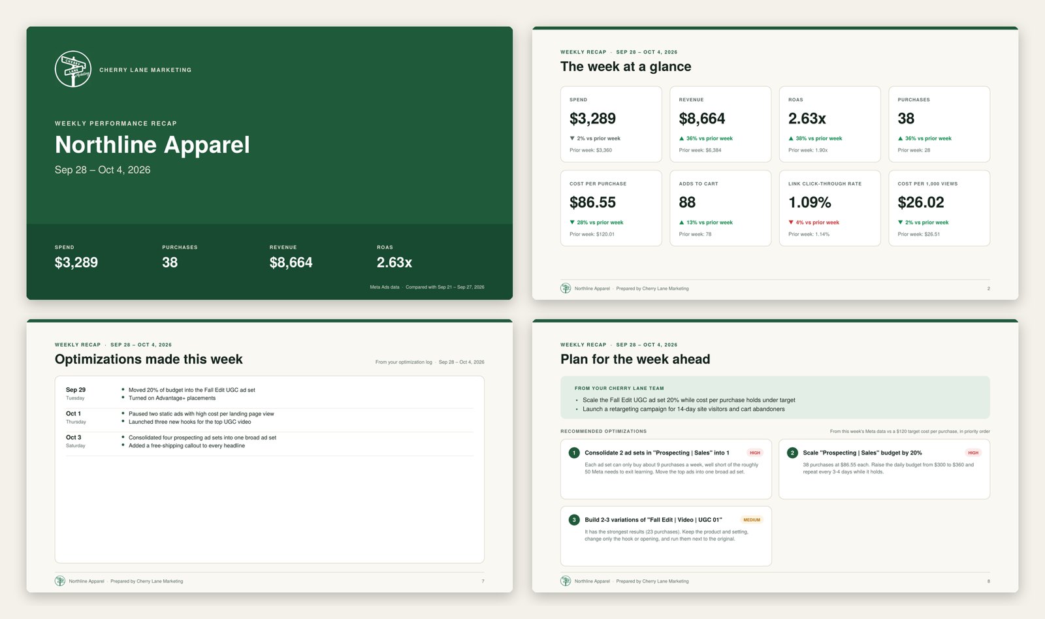Image resolution: width=1045 pixels, height=619 pixels.
Task: Click "Recommended Optimizations" section label
Action: [x=603, y=432]
